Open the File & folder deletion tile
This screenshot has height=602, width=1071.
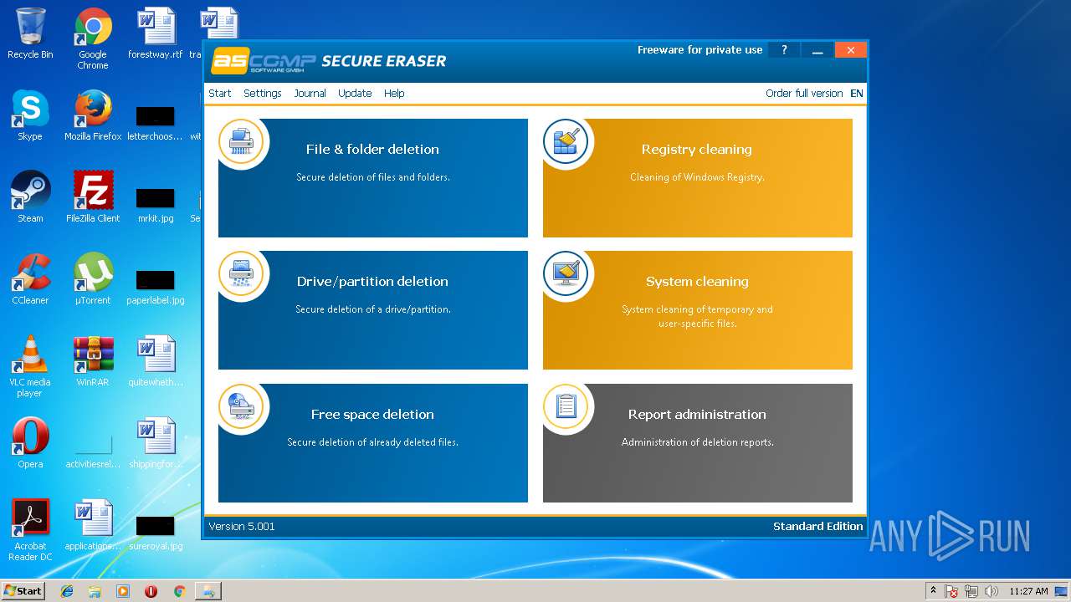373,178
